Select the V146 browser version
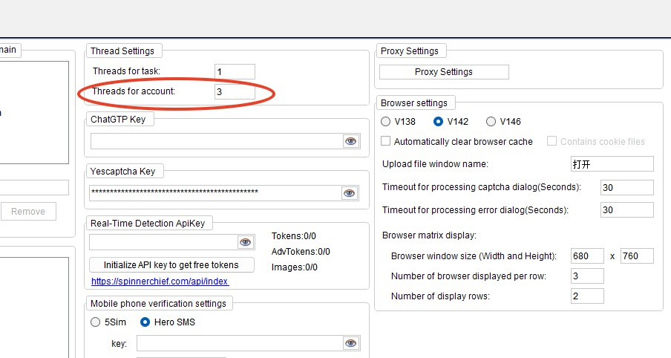671x358 pixels. (491, 122)
